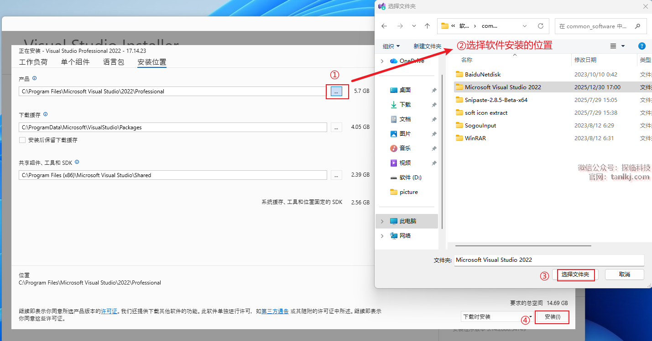652x341 pixels.
Task: Switch to the 语言包 tab
Action: pyautogui.click(x=114, y=62)
